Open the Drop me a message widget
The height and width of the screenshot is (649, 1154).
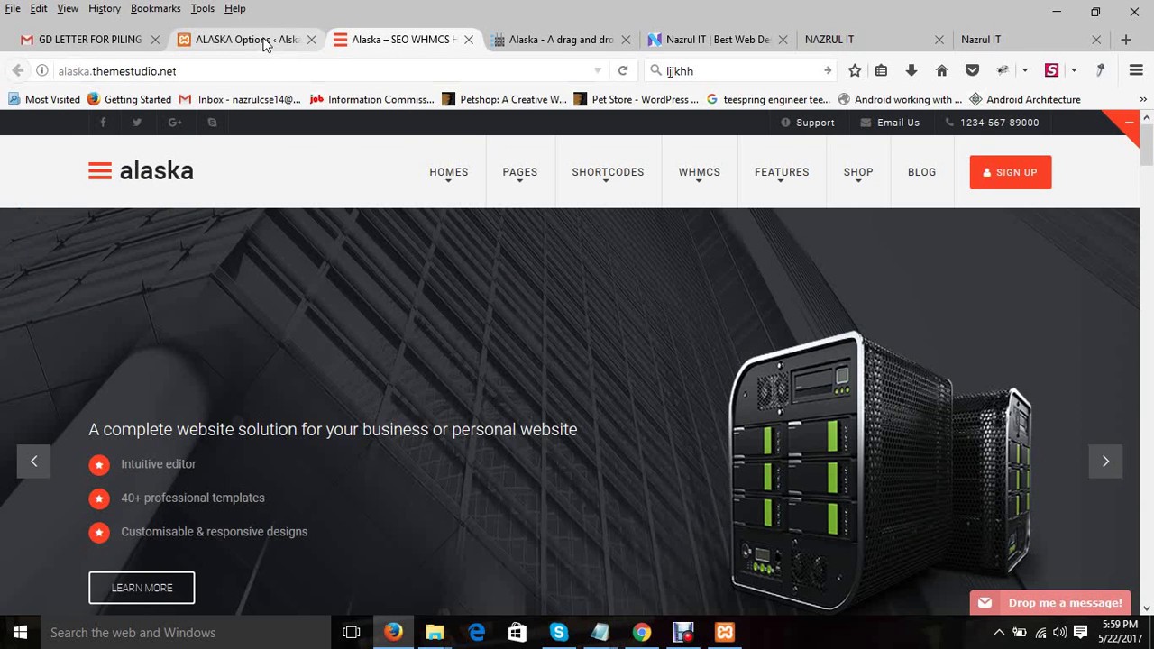coord(1050,603)
